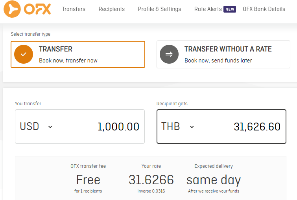
Task: Open the Transfers menu
Action: click(74, 9)
